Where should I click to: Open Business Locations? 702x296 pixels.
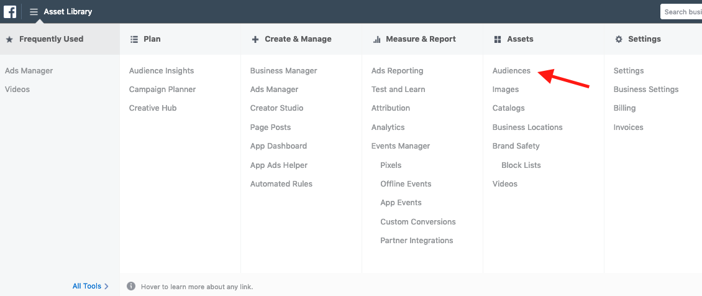coord(527,127)
